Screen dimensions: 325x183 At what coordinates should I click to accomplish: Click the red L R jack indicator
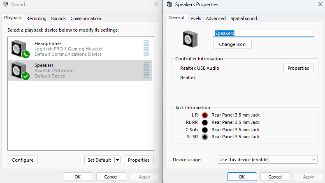pos(205,115)
